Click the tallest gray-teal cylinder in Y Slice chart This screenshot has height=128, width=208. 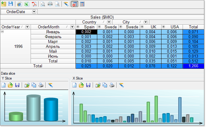[x=34, y=108]
